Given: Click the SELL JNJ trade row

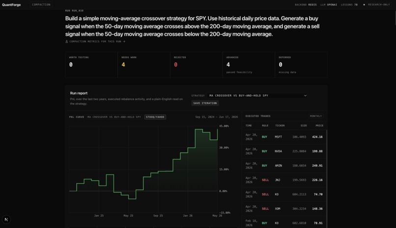Looking at the screenshot, I should click(x=284, y=180).
